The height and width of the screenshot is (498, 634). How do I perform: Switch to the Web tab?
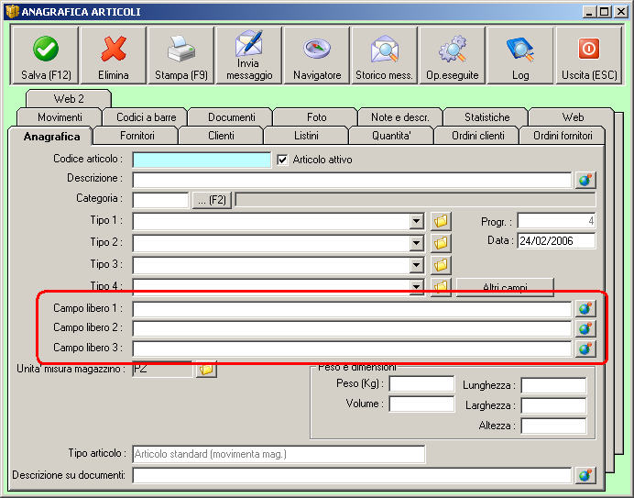pos(573,117)
